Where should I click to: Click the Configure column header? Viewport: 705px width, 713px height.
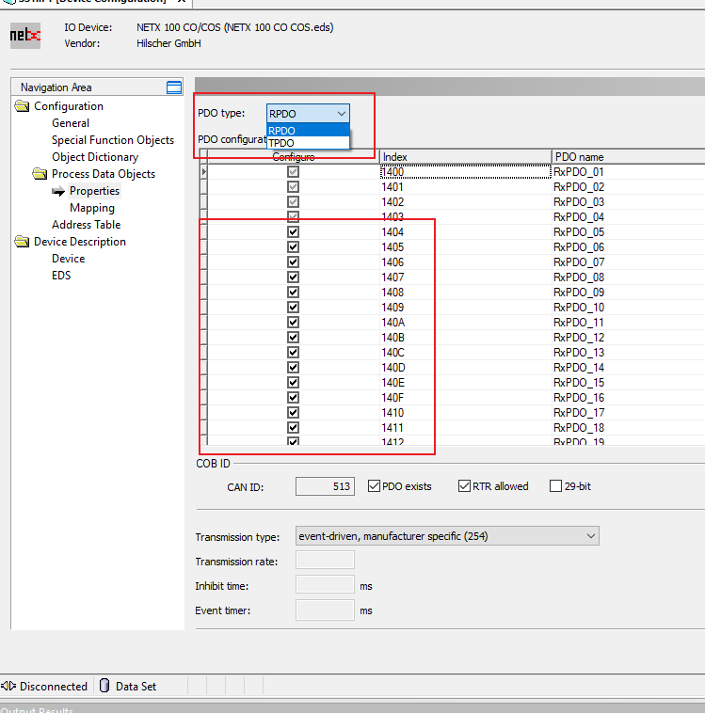[x=294, y=157]
